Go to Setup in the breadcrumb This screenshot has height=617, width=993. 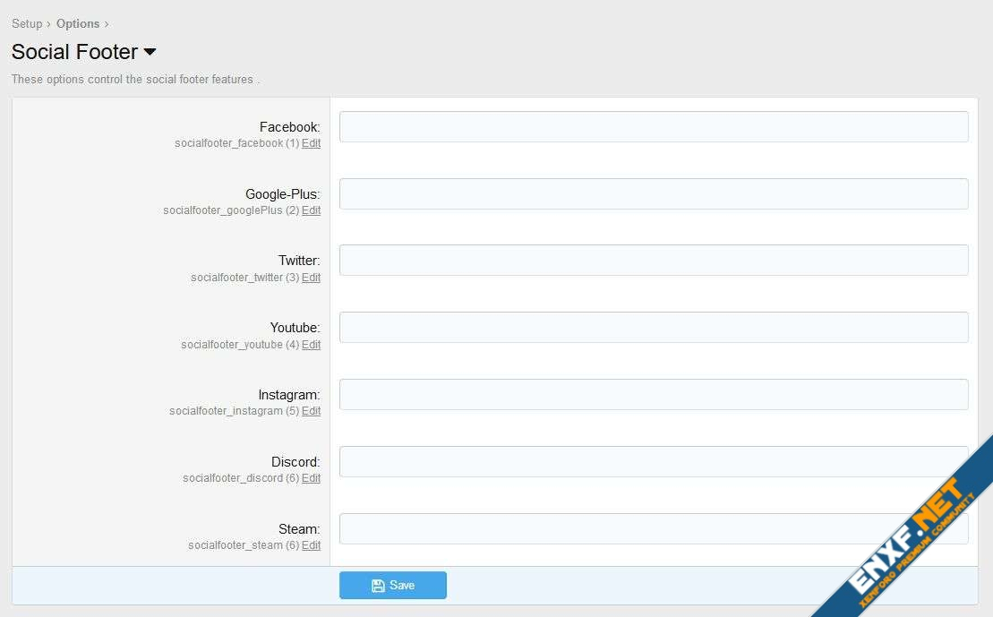coord(27,24)
